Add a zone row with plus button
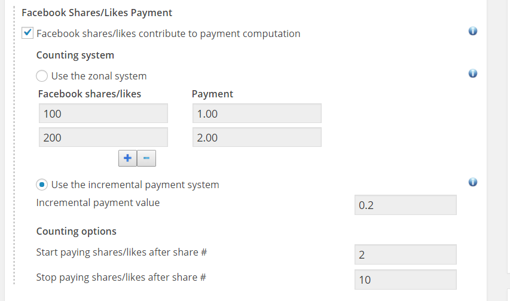 coord(127,158)
